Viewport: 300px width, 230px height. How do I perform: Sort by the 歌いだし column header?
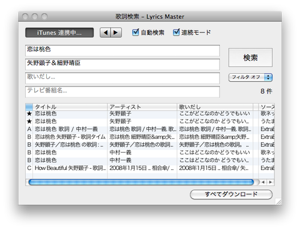coord(215,107)
